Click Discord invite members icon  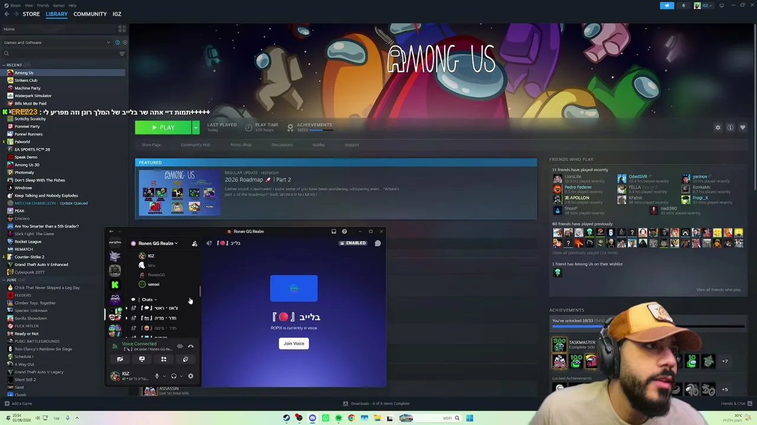[x=195, y=243]
